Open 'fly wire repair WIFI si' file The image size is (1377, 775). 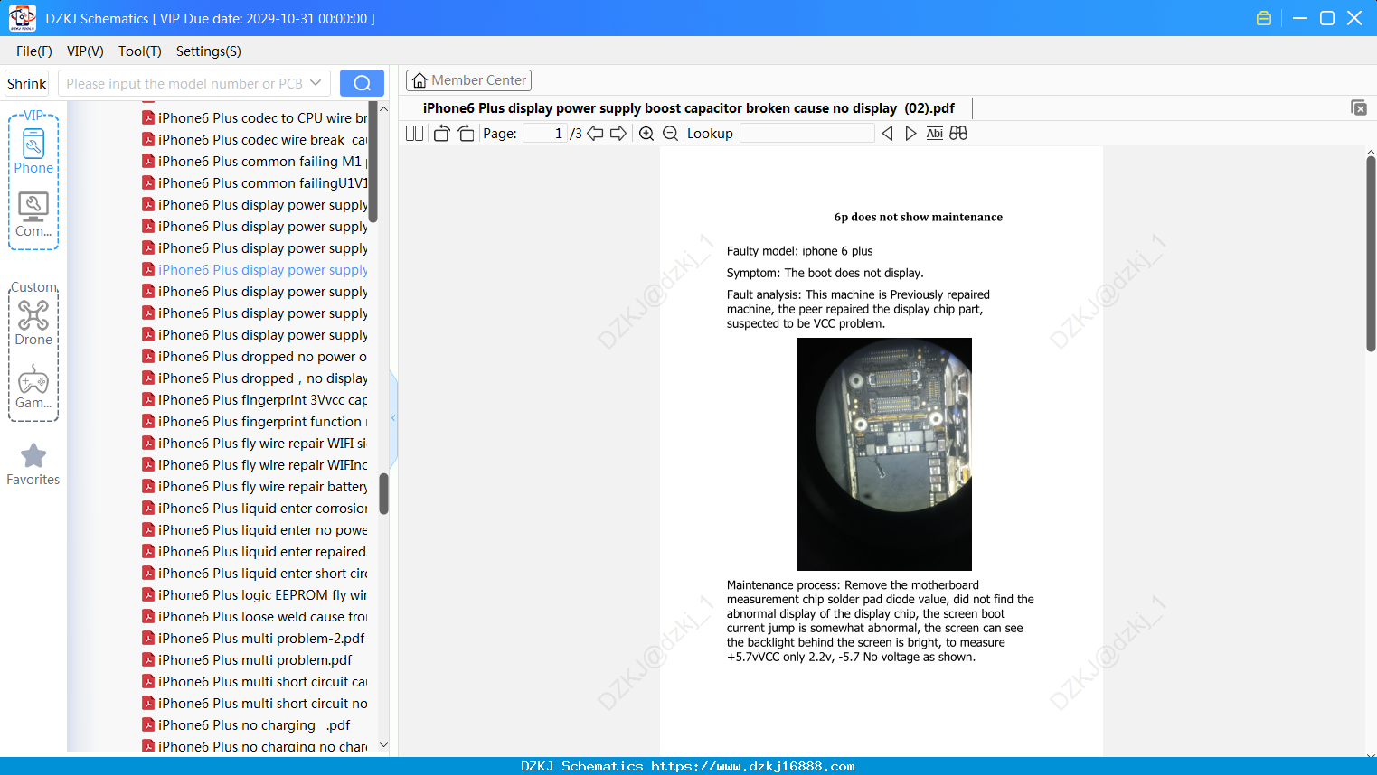pyautogui.click(x=255, y=444)
